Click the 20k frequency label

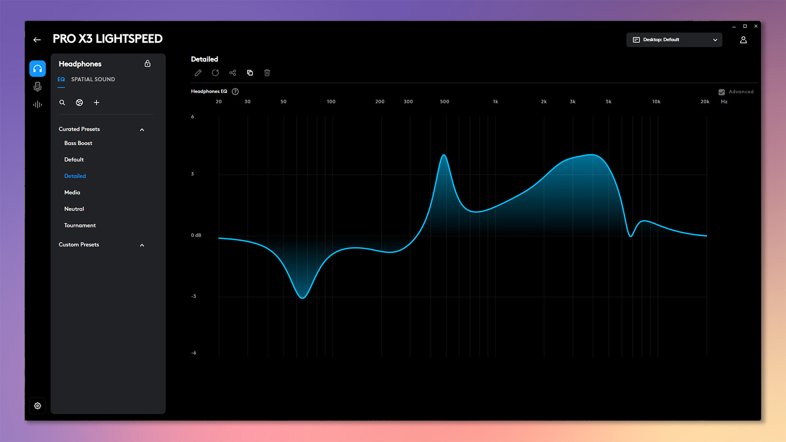click(705, 102)
